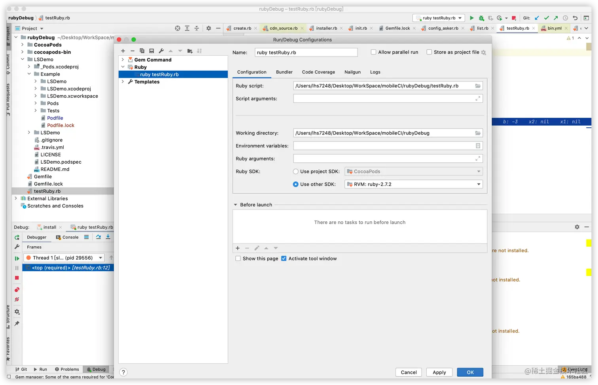Stop the running process in main toolbar
The width and height of the screenshot is (598, 385).
point(514,18)
